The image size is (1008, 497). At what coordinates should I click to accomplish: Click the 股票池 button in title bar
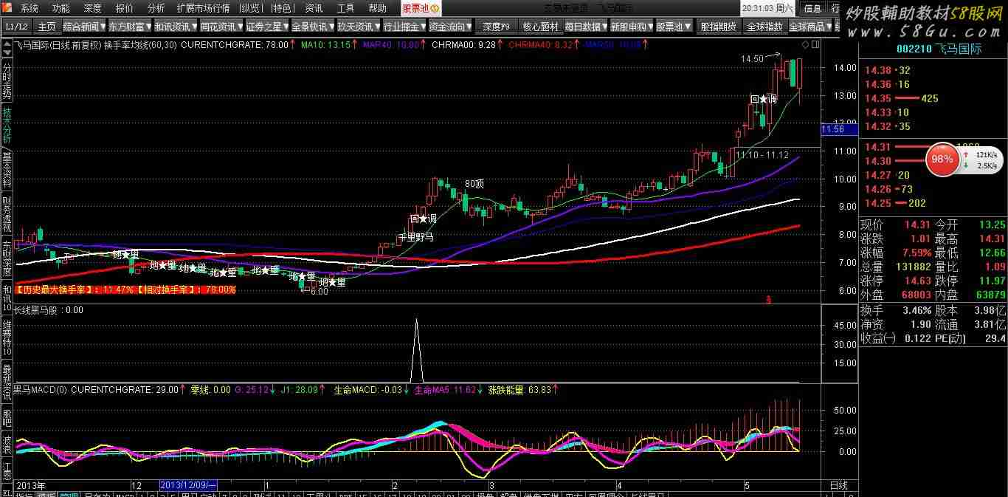point(421,8)
